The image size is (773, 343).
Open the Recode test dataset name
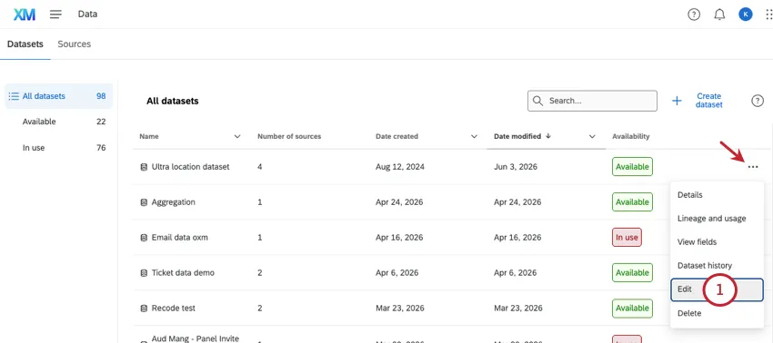point(173,309)
